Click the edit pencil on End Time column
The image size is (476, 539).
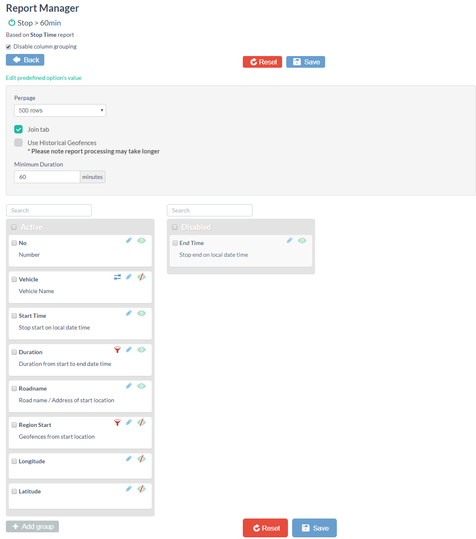pos(290,240)
